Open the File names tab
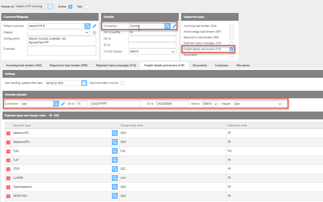This screenshot has width=323, height=202. click(243, 65)
